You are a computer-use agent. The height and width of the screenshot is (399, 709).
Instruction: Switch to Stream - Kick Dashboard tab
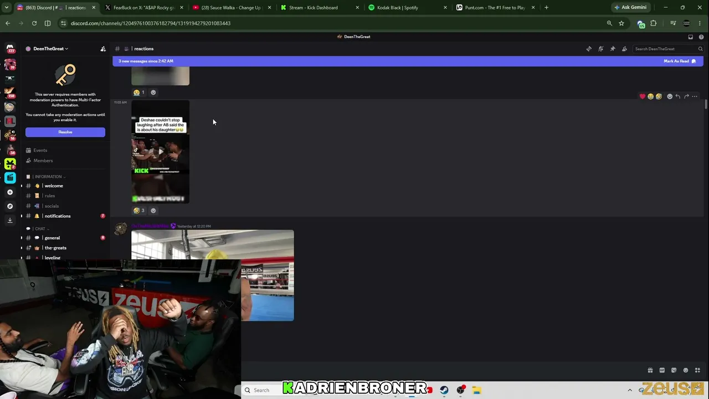(x=318, y=8)
